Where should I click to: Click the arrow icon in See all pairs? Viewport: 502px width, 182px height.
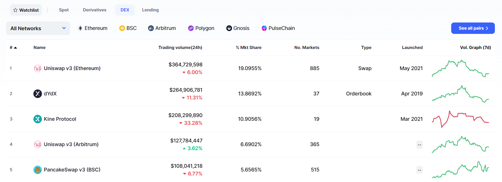click(487, 28)
